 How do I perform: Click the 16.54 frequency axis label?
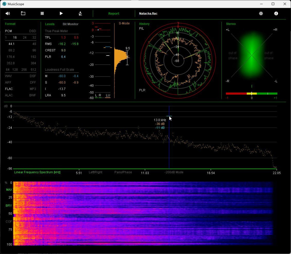[211, 173]
